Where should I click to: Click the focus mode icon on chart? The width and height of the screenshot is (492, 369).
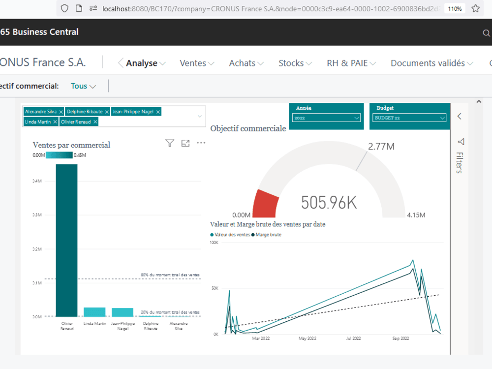coord(185,143)
